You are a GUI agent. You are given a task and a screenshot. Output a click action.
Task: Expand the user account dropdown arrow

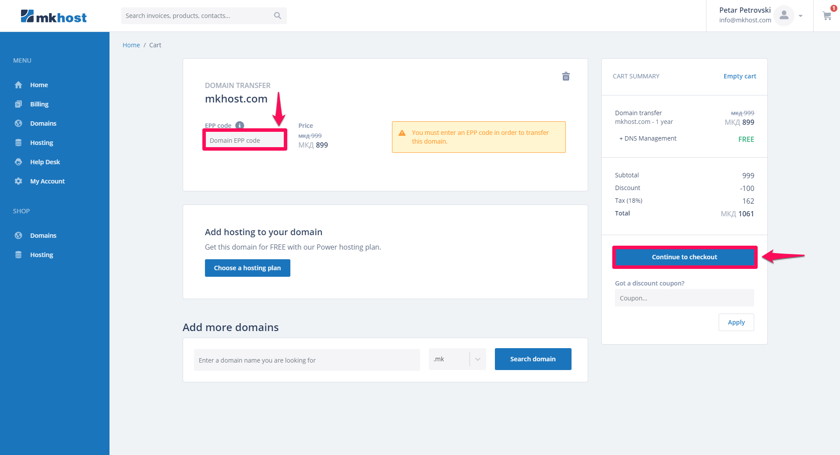click(x=801, y=16)
